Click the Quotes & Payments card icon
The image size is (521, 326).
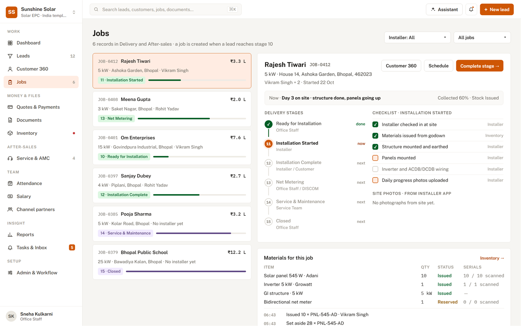pyautogui.click(x=10, y=107)
